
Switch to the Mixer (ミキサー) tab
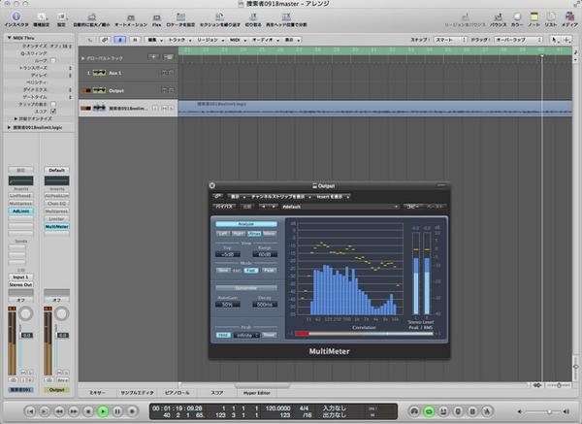click(x=97, y=392)
